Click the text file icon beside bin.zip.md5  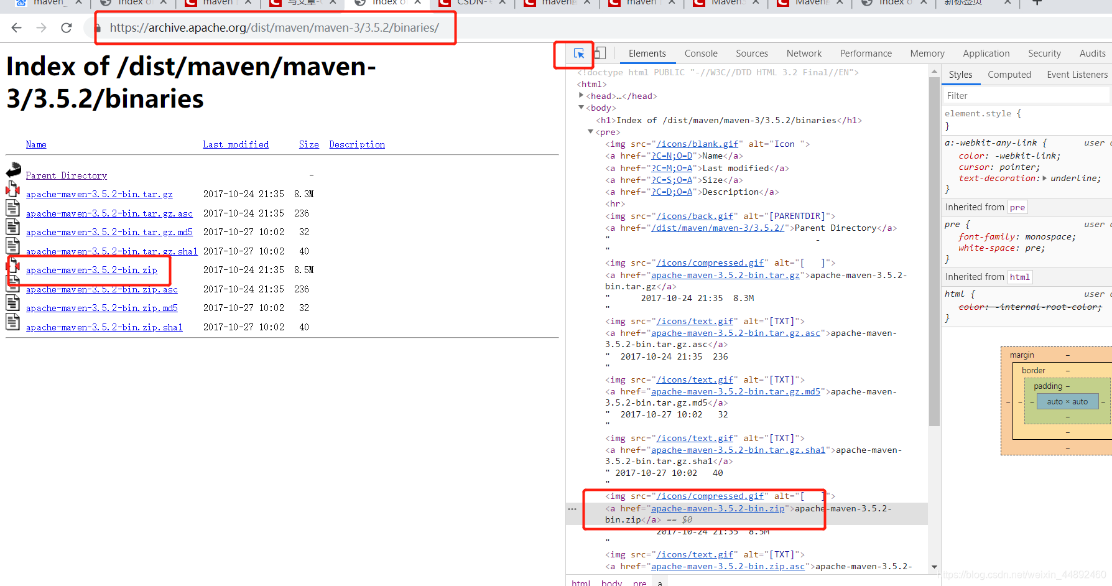[12, 303]
